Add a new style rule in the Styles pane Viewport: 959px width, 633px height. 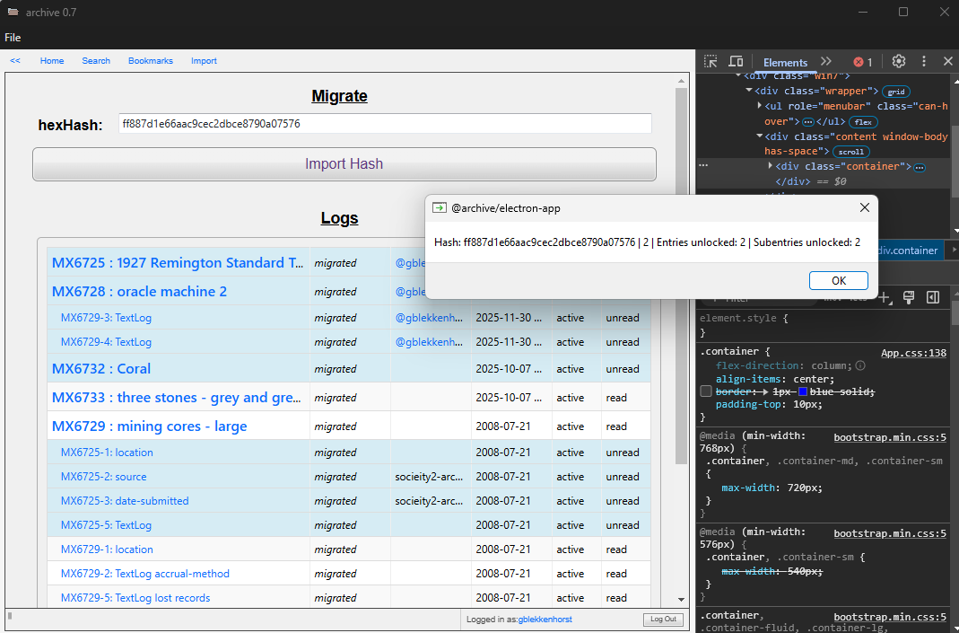(883, 297)
